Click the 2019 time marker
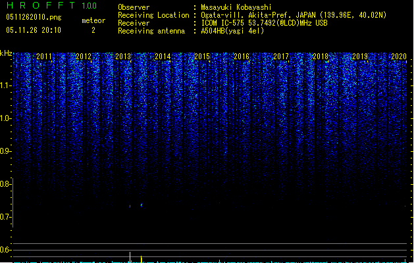Viewport: 414px width, 263px height. point(360,57)
